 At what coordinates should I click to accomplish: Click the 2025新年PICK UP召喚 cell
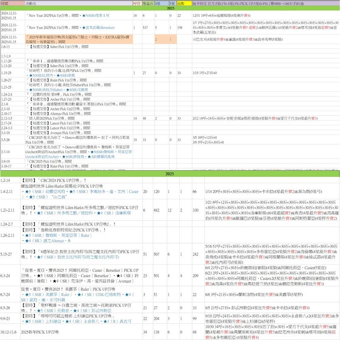point(82,332)
